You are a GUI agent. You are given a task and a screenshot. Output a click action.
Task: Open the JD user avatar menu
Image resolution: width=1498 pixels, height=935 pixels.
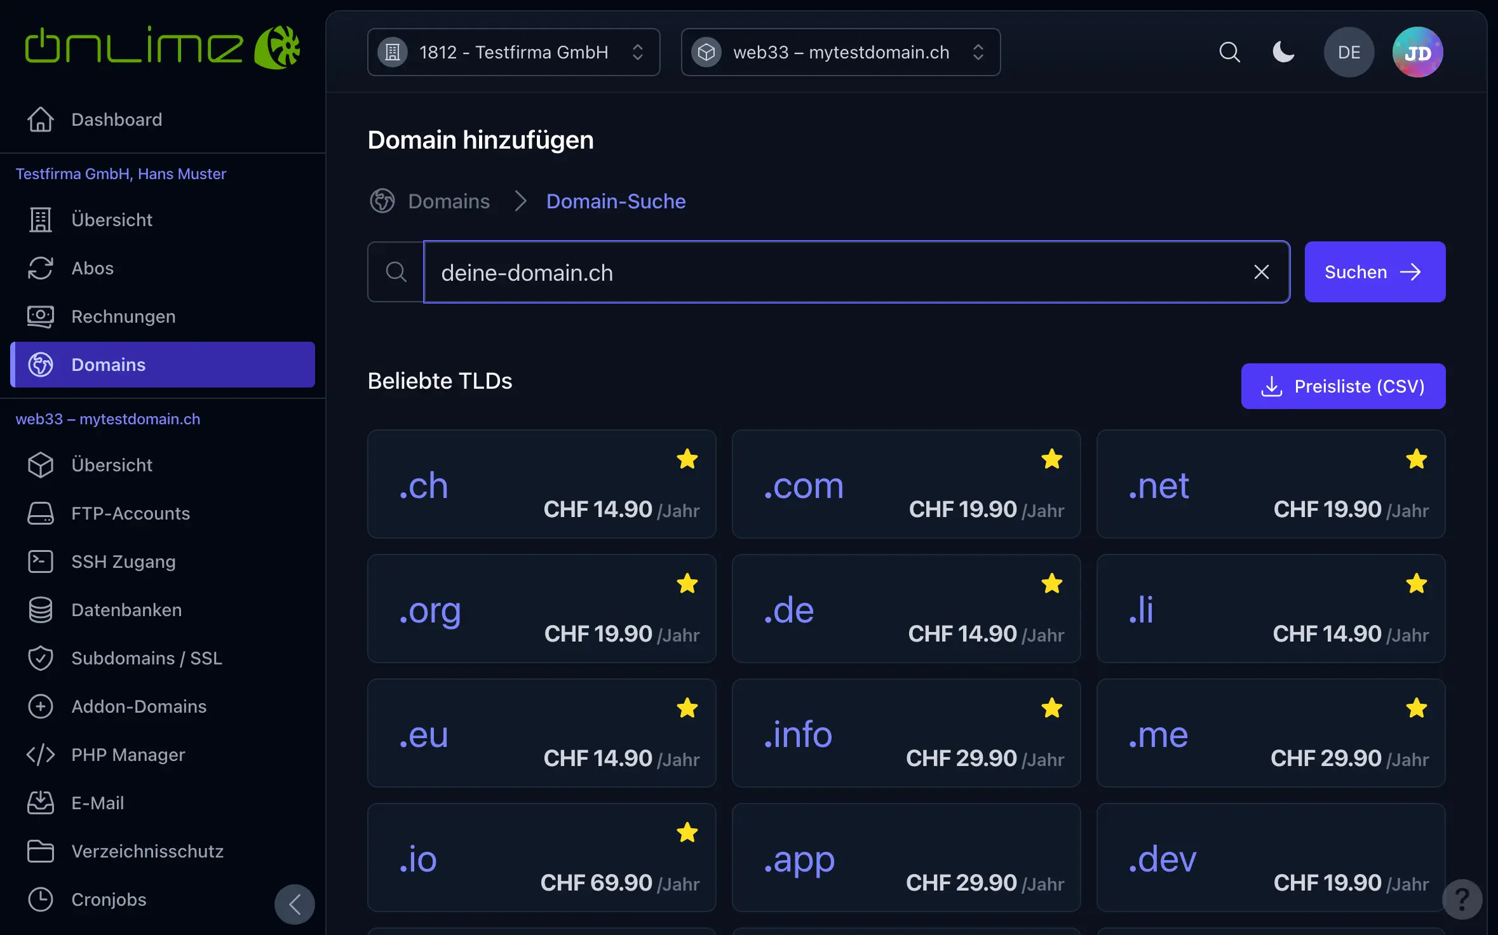(1417, 52)
